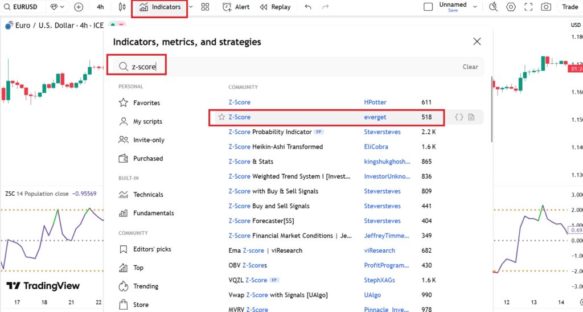
Task: Toggle the layout checkbox beside Unnamed
Action: [429, 7]
